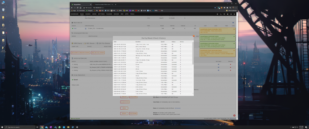Screen dimensions: 309x129
Task: Click the back-to-top arrow icon
Action: (234, 115)
